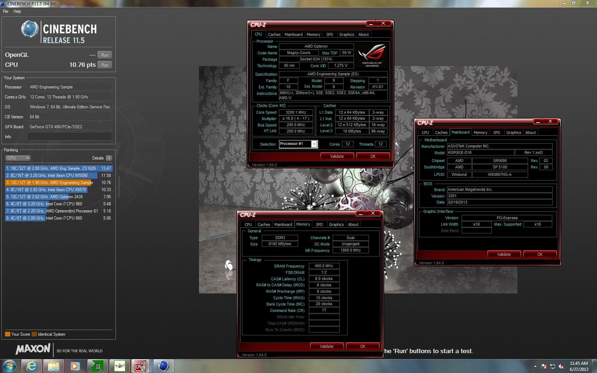The height and width of the screenshot is (373, 597).
Task: Click the Info input field in Your System
Action: click(x=70, y=137)
